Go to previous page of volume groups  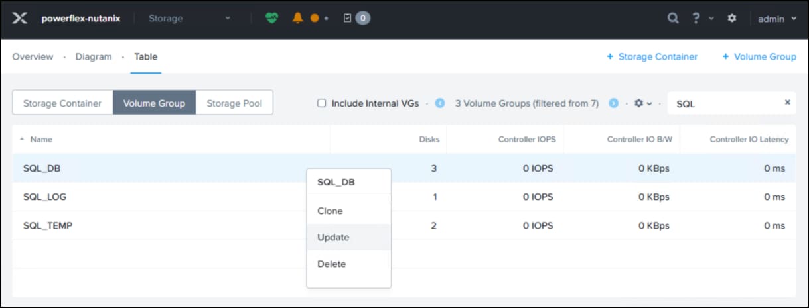[439, 103]
